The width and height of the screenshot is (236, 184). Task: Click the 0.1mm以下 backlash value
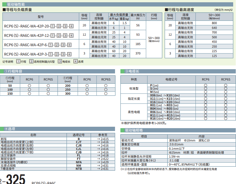click(177, 149)
